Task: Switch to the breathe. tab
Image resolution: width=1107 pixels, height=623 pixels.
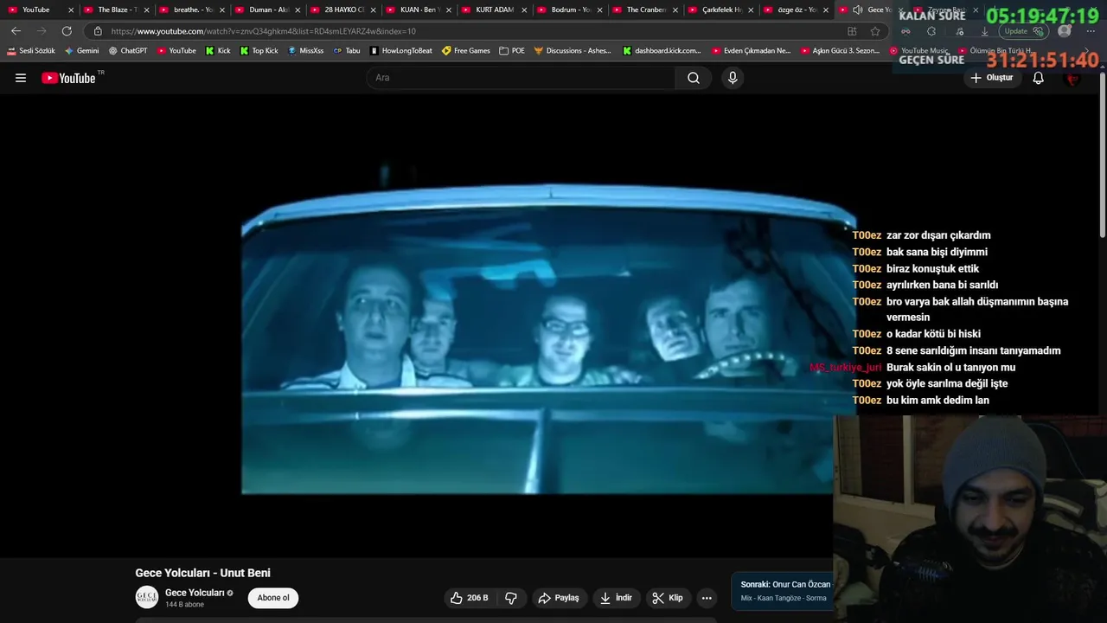Action: [190, 10]
